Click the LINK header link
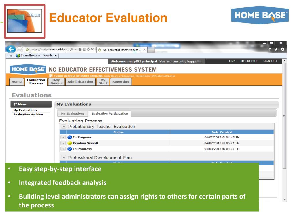 click(x=232, y=61)
